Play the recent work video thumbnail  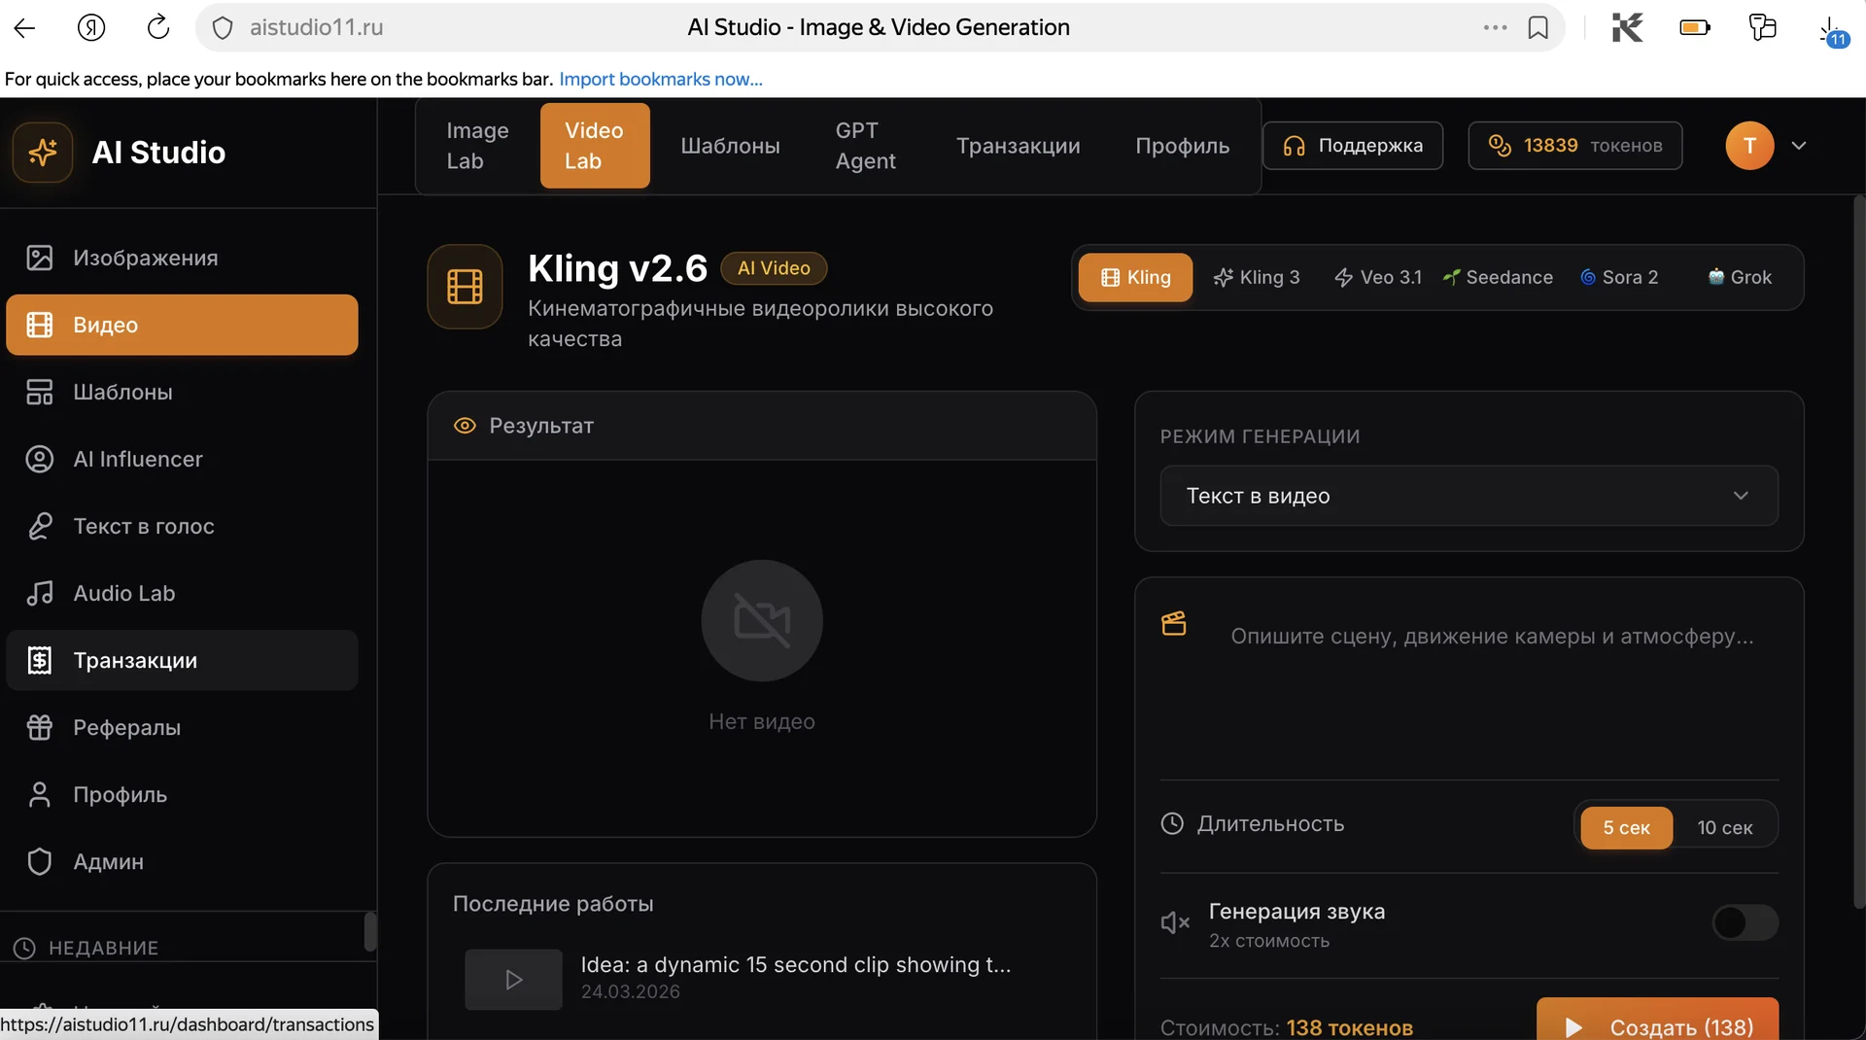(x=513, y=980)
